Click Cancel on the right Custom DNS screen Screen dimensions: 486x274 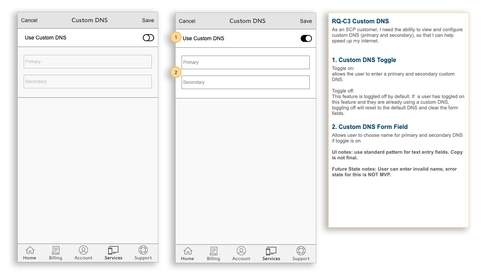[187, 21]
